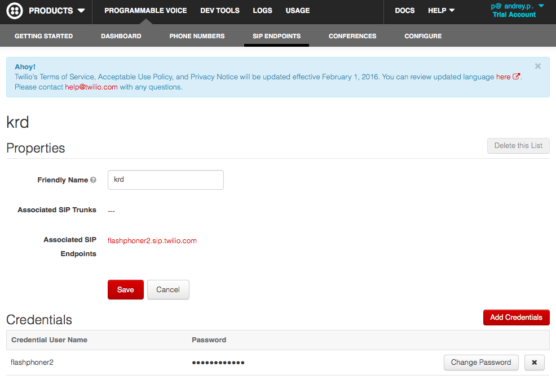Image resolution: width=556 pixels, height=380 pixels.
Task: Click the external link icon after 'here'
Action: pos(517,77)
